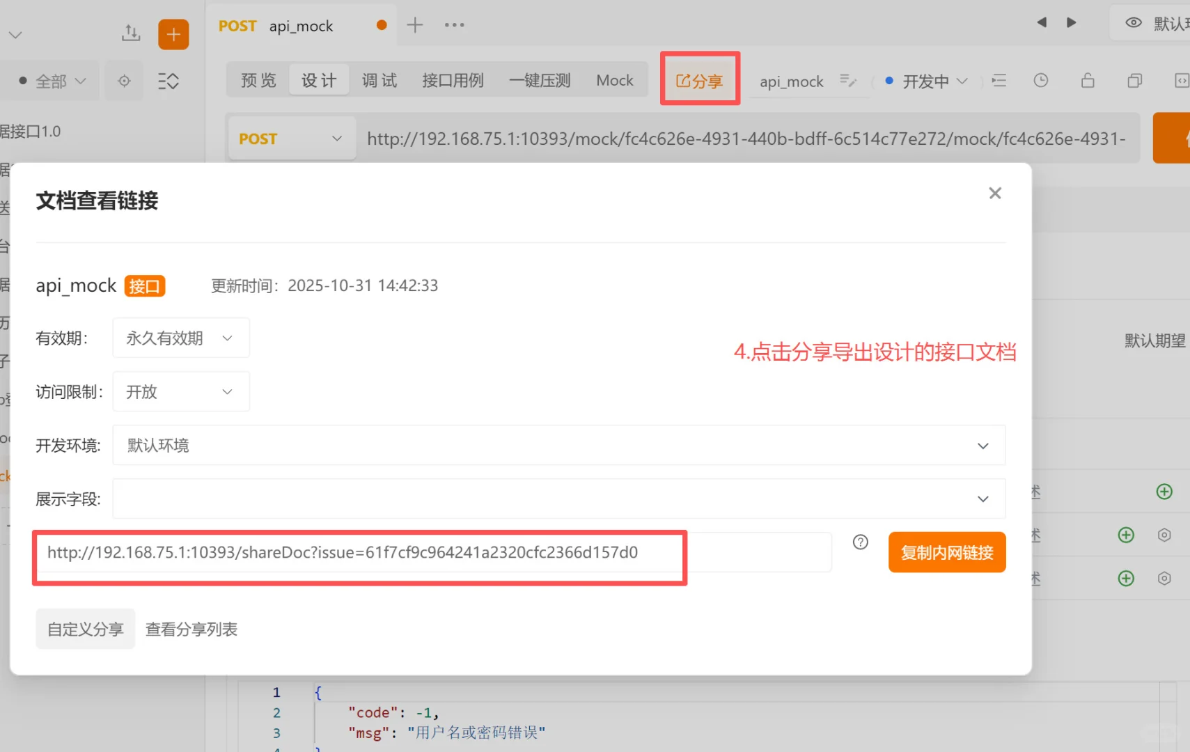The image size is (1190, 752).
Task: Switch to the 调试 debug tab
Action: coord(378,79)
